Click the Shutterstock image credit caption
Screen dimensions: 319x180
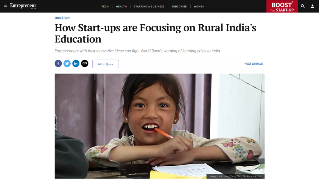(236, 176)
